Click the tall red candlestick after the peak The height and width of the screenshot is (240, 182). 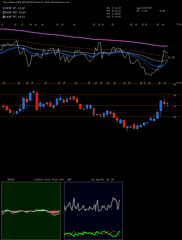(x=37, y=101)
